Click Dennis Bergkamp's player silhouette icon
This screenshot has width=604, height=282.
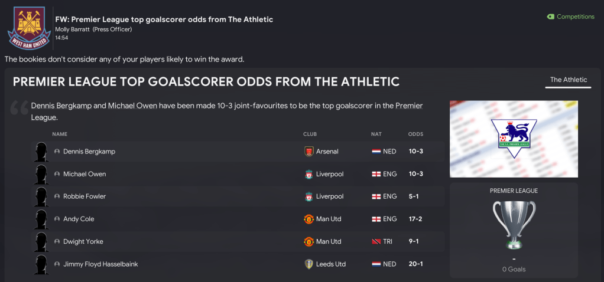pos(41,152)
